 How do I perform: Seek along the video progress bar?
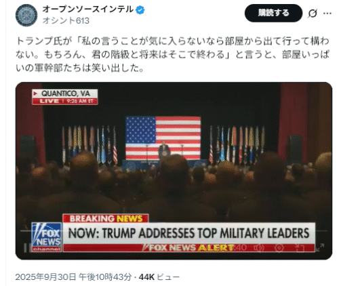click(174, 231)
